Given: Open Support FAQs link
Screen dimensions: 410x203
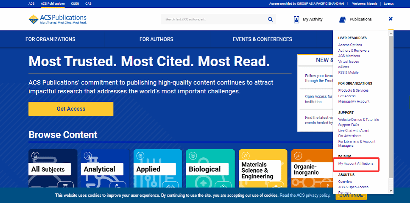Looking at the screenshot, I should [x=349, y=125].
